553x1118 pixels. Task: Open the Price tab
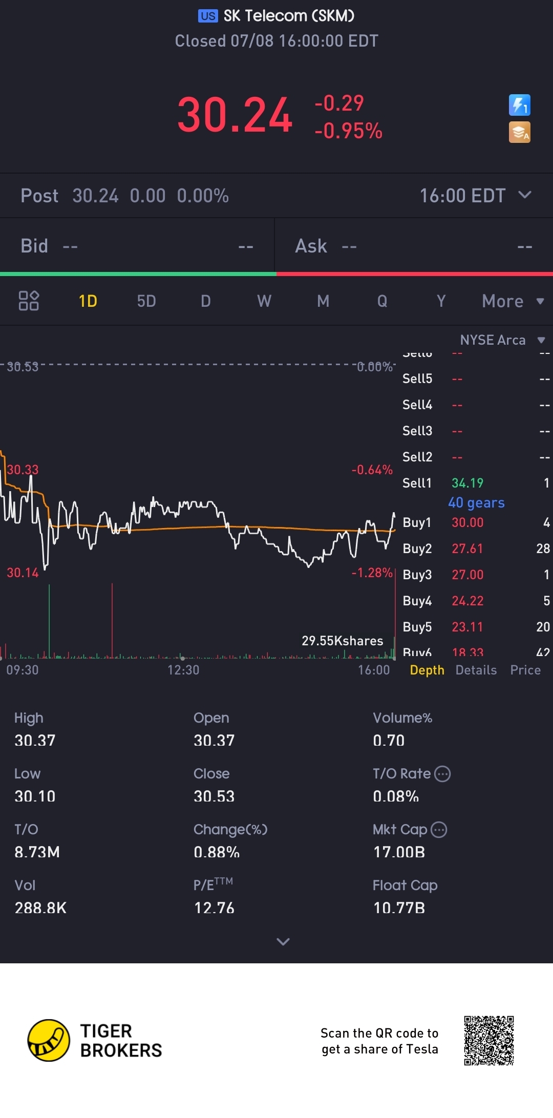[525, 670]
